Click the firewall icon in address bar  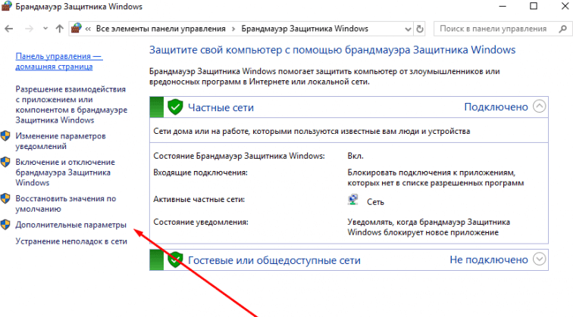77,28
